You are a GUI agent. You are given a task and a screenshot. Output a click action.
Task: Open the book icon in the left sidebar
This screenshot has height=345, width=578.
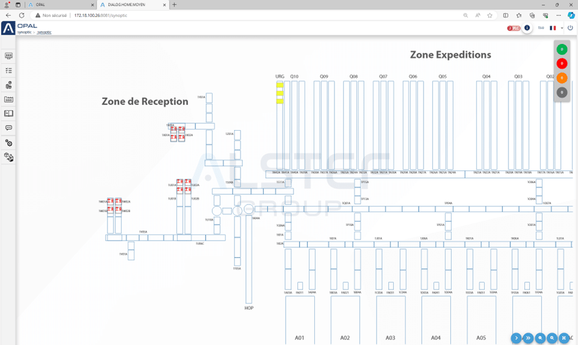(9, 114)
